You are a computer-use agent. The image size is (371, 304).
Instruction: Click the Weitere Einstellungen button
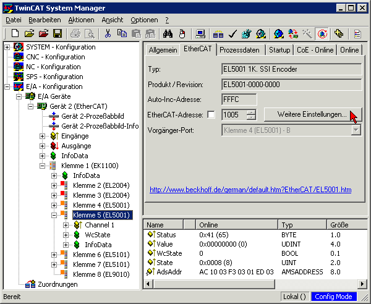point(312,114)
